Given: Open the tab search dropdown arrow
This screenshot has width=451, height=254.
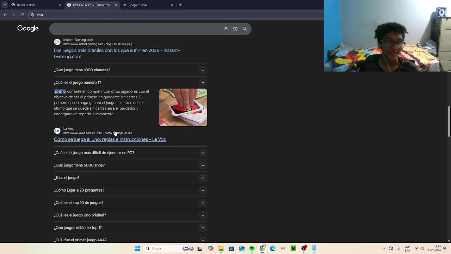Looking at the screenshot, I should 5,5.
